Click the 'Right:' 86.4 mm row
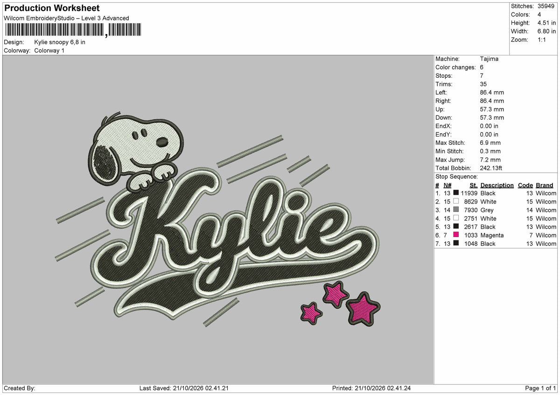Image resolution: width=560 pixels, height=395 pixels. [469, 101]
